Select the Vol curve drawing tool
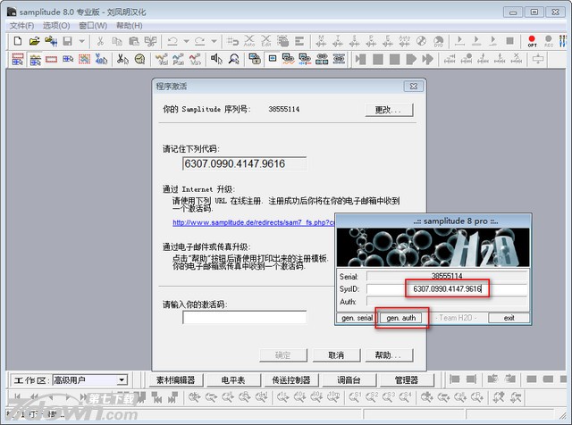The height and width of the screenshot is (425, 572). pyautogui.click(x=162, y=59)
